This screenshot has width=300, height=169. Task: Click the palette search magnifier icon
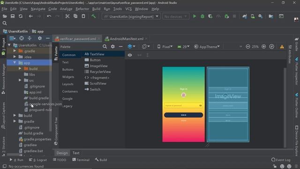tap(105, 46)
